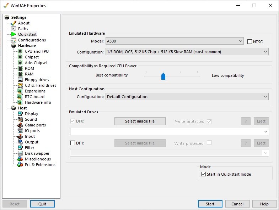Click the Miscellaneous cubes icon

[x=20, y=159]
